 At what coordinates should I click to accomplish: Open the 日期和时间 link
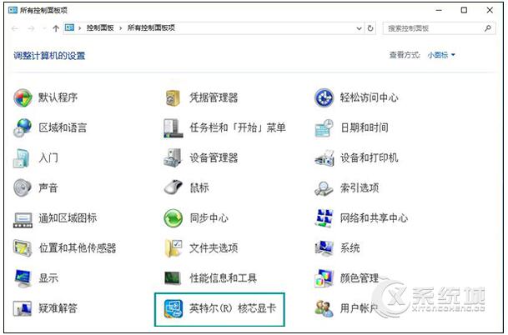(363, 127)
